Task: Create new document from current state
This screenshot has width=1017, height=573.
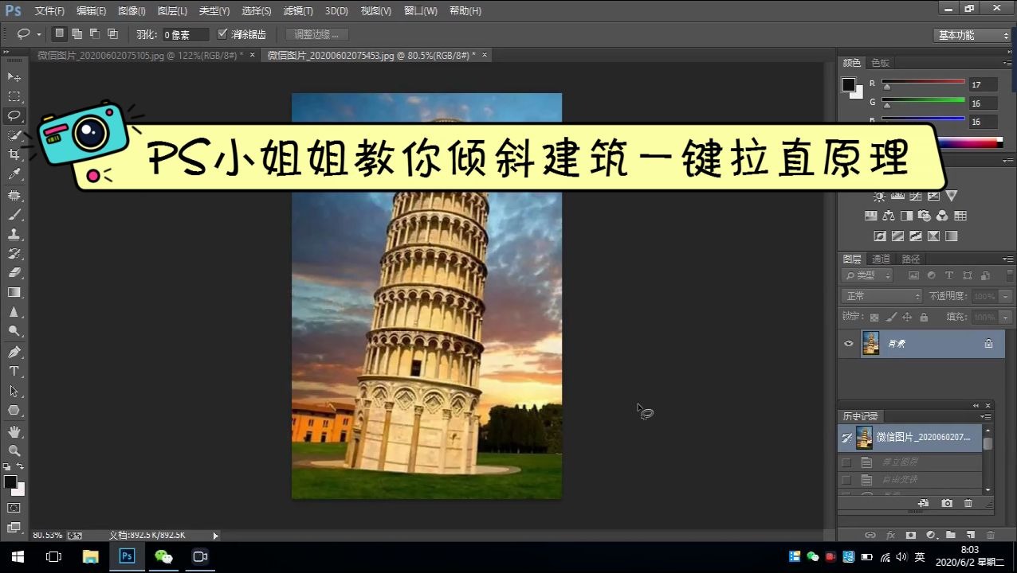Action: click(x=924, y=504)
